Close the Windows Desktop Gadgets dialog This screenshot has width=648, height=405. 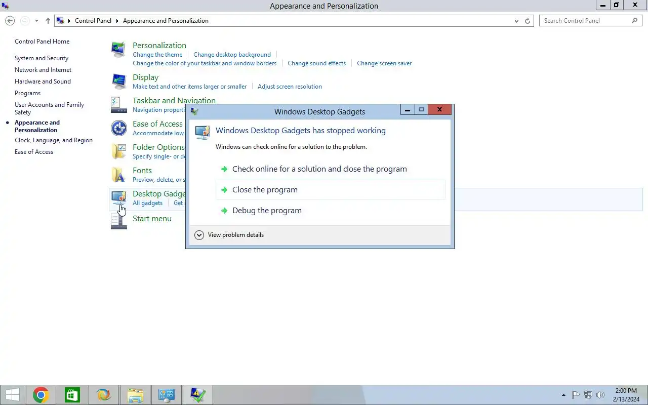pyautogui.click(x=439, y=109)
